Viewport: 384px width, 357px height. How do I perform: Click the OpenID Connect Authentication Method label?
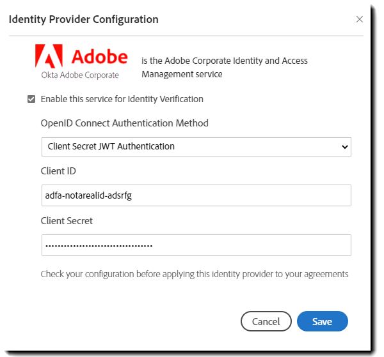tap(124, 123)
